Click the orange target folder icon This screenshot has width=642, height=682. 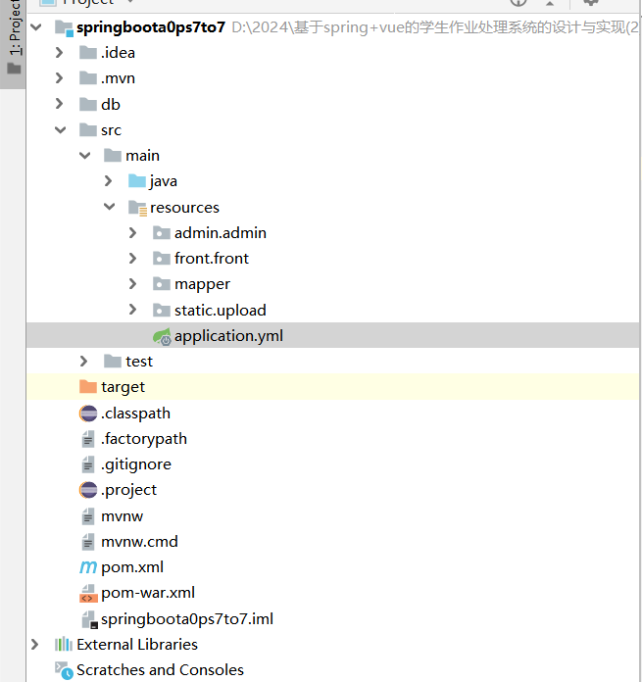(87, 387)
